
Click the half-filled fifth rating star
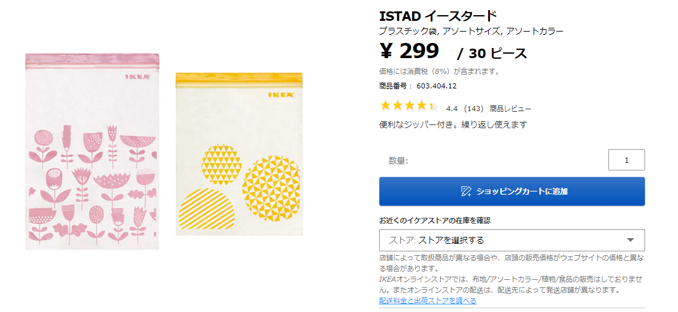(433, 106)
